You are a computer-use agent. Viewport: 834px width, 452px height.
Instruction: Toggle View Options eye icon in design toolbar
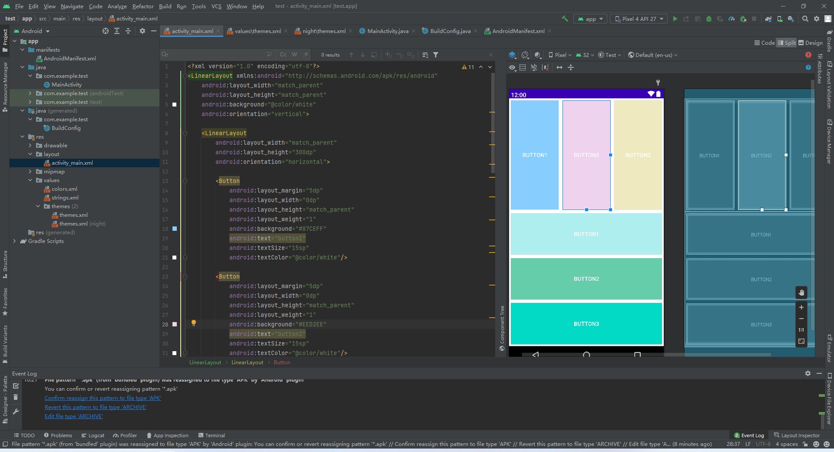tap(513, 67)
